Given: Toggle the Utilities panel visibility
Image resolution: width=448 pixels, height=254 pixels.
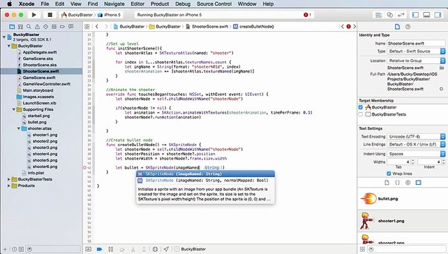Looking at the screenshot, I should (437, 15).
